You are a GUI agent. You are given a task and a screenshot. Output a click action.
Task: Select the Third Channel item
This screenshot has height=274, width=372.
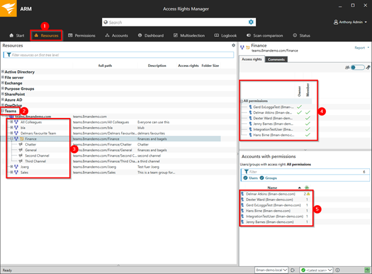(x=35, y=161)
